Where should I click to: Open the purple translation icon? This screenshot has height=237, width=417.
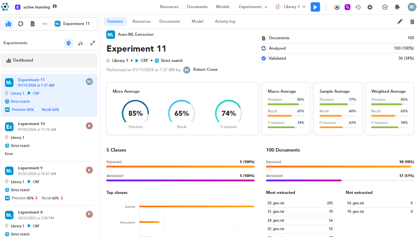pos(347,7)
